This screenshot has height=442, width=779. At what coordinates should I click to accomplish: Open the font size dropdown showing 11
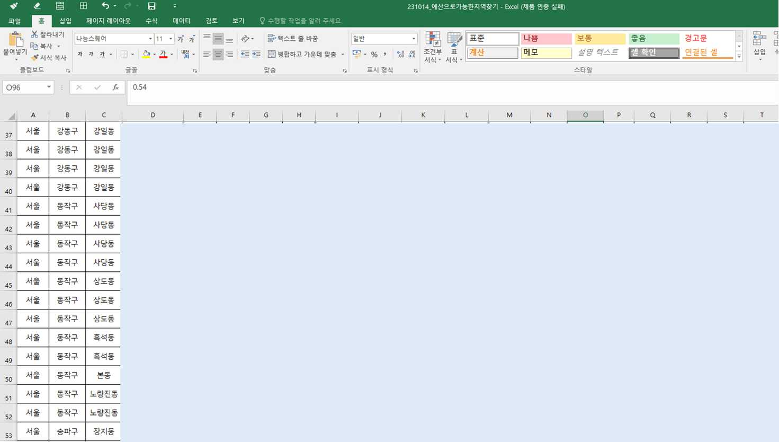point(171,39)
